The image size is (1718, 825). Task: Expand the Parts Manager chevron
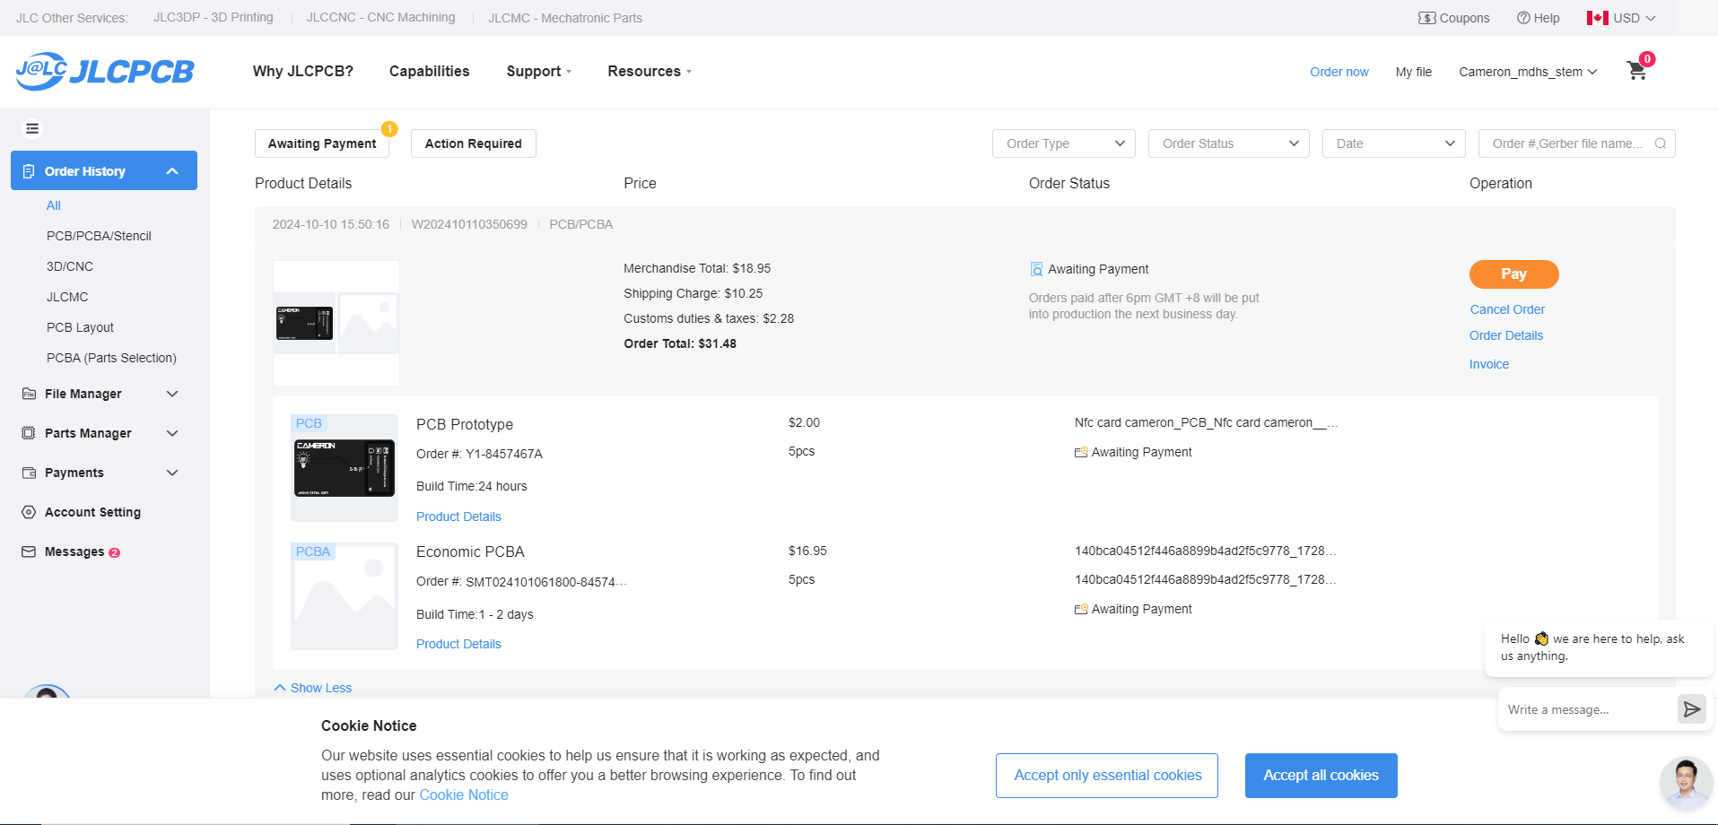[172, 433]
